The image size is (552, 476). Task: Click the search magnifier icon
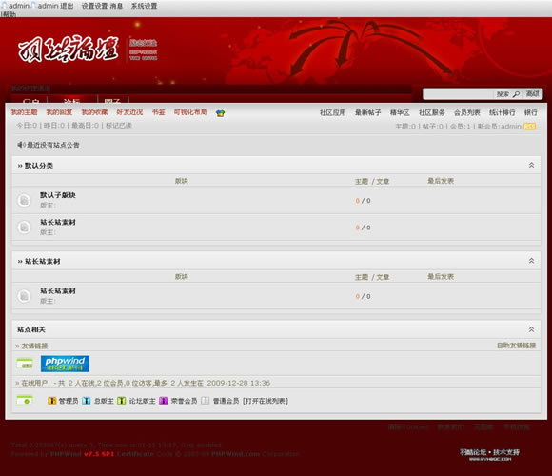coord(516,94)
